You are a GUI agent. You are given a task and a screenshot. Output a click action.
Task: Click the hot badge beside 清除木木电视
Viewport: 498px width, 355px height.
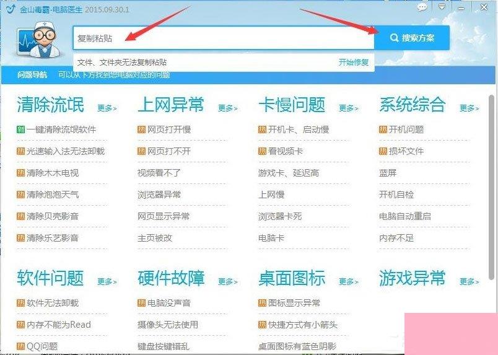(20, 173)
